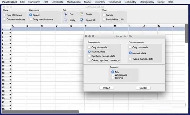Select row 15 header number
This screenshot has height=115, width=190.
tap(3, 80)
